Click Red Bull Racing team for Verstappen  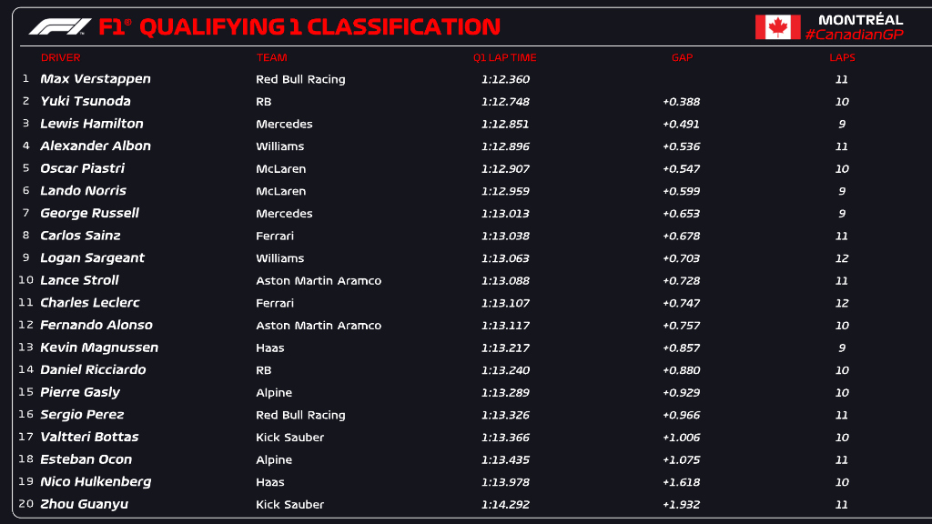(300, 79)
